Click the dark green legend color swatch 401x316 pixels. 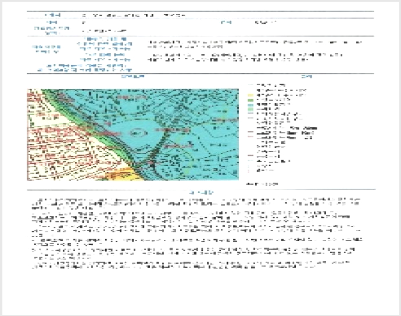(250, 100)
